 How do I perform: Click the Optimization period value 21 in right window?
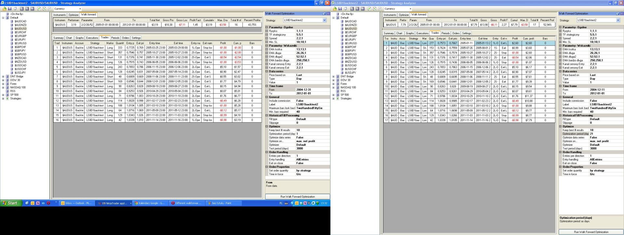coord(606,134)
